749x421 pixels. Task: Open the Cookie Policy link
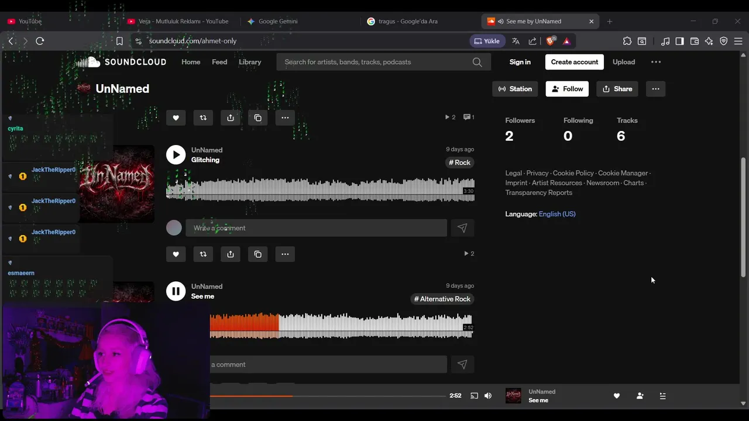pos(573,173)
